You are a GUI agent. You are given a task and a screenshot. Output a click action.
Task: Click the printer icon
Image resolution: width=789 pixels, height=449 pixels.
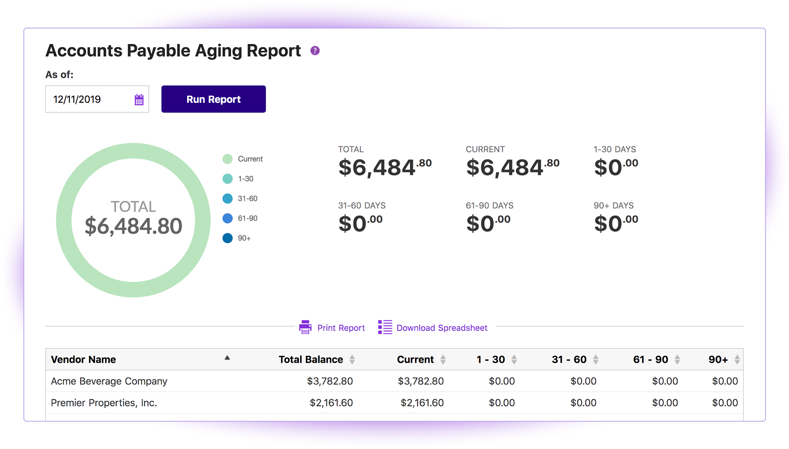coord(305,327)
